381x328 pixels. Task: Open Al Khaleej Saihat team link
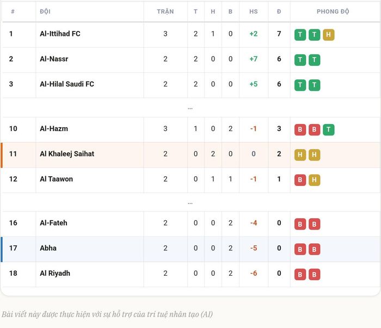coord(67,154)
